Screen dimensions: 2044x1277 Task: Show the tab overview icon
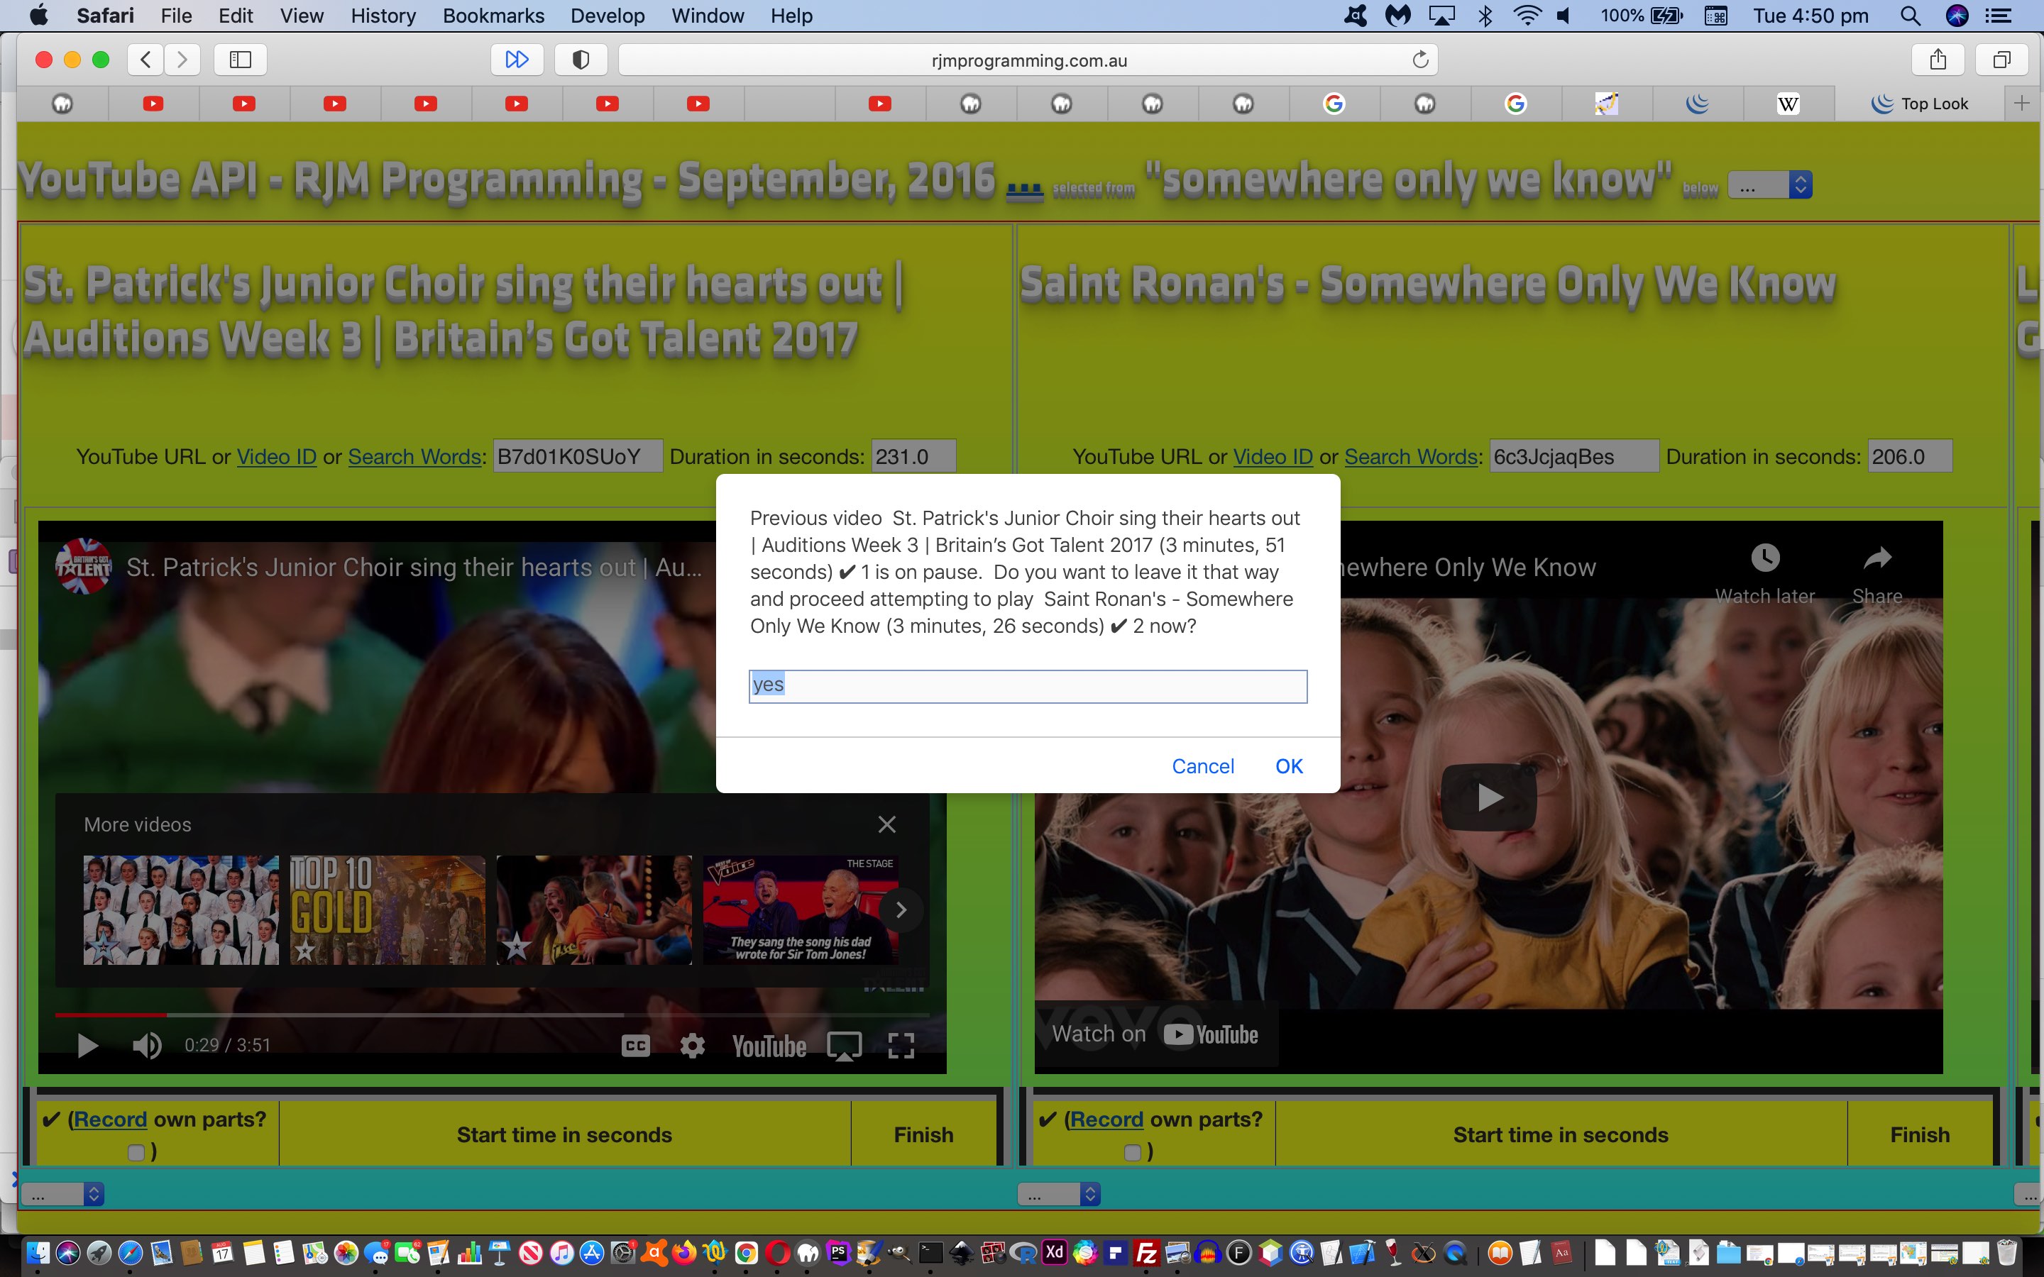pyautogui.click(x=2001, y=59)
